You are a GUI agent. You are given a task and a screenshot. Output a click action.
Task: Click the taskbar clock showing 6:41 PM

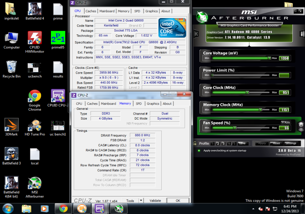290,209
